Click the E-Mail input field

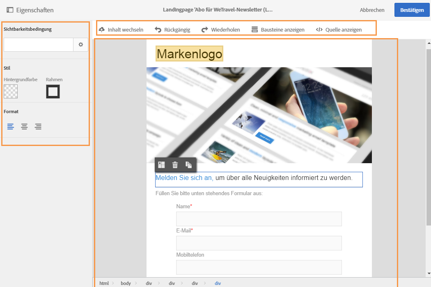[259, 243]
